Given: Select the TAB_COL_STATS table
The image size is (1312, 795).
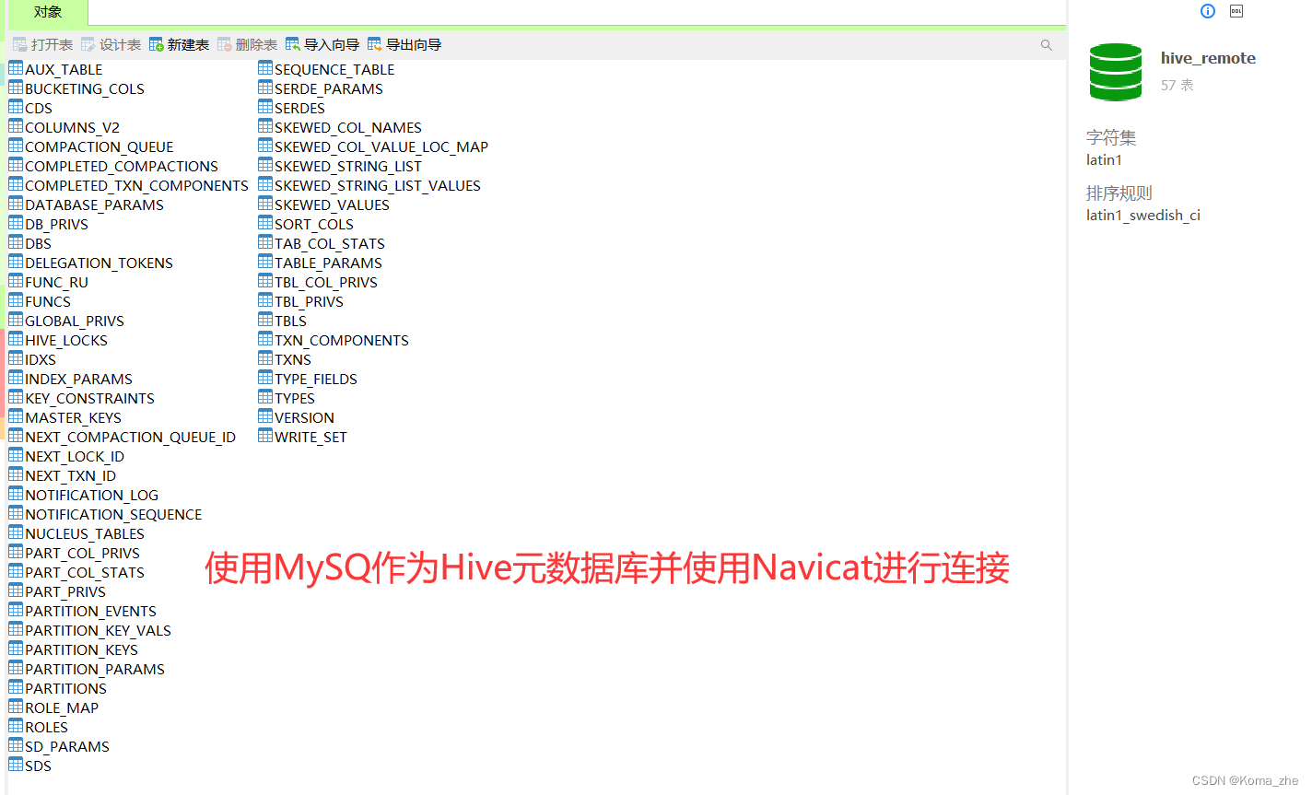Looking at the screenshot, I should [330, 243].
